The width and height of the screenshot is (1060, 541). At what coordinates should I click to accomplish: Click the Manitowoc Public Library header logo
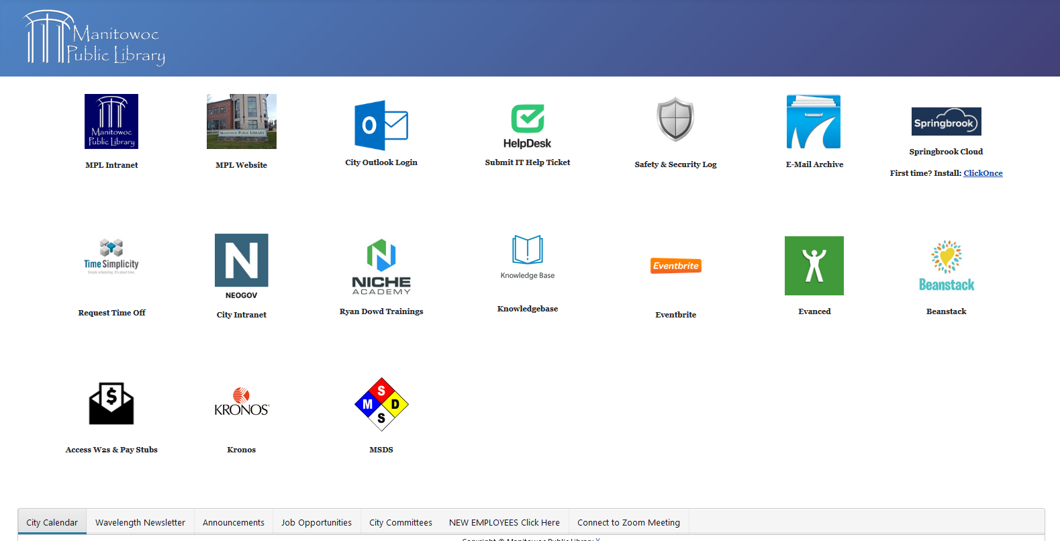[x=95, y=38]
